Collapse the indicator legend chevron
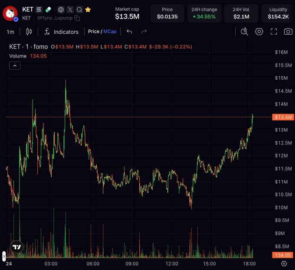The width and height of the screenshot is (295, 270). [15, 66]
